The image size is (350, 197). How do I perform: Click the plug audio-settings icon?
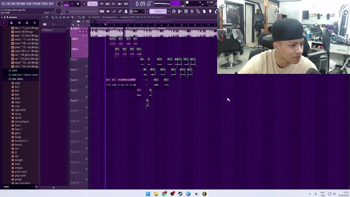pos(210,11)
